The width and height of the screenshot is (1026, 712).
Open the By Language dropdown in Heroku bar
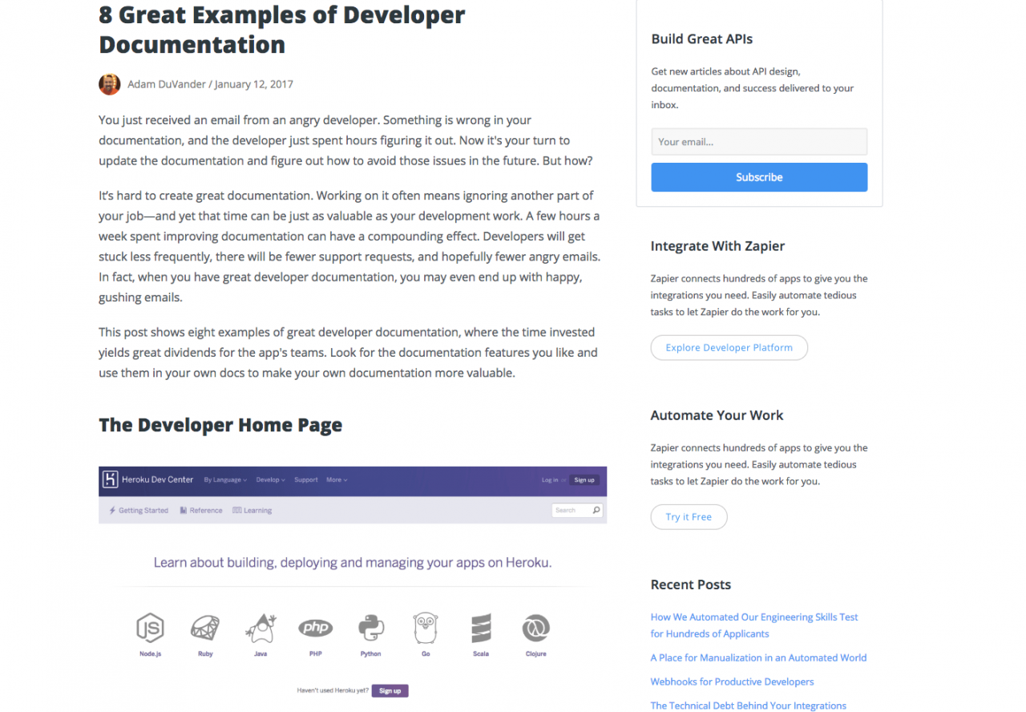[x=225, y=479]
